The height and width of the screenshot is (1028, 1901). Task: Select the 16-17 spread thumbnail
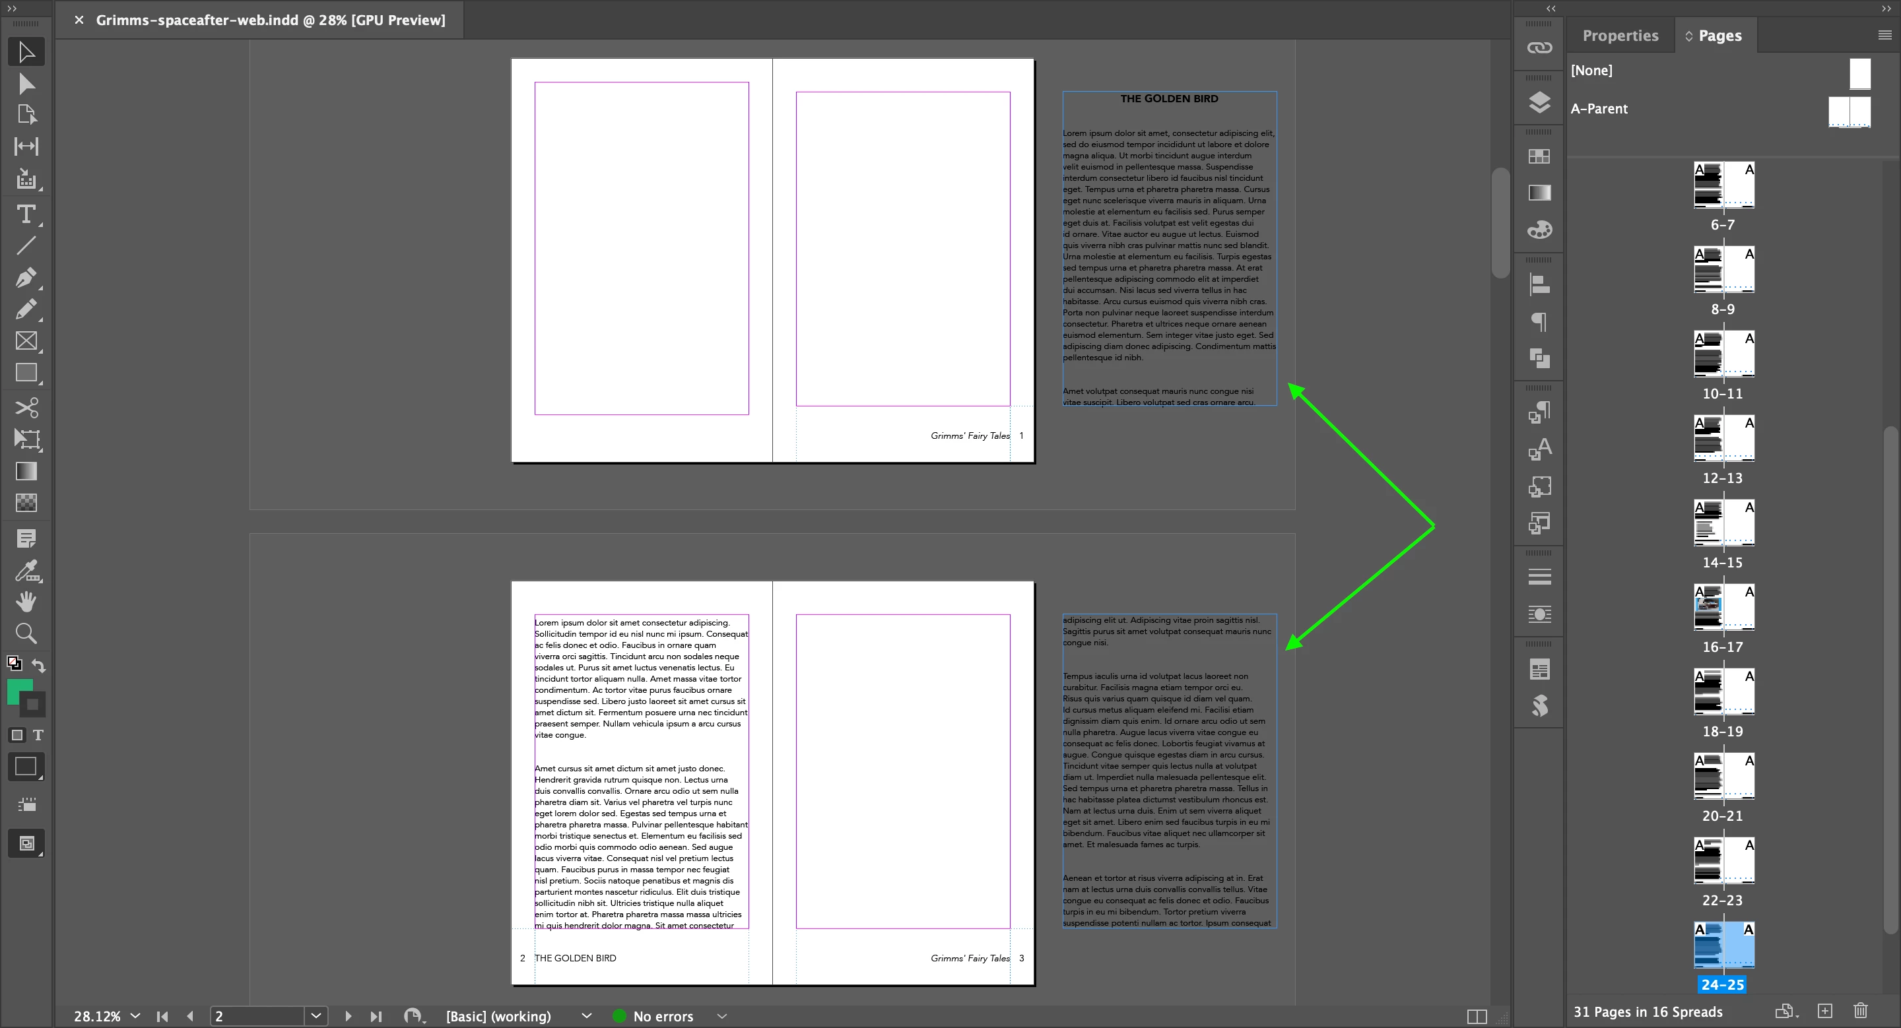pyautogui.click(x=1723, y=607)
